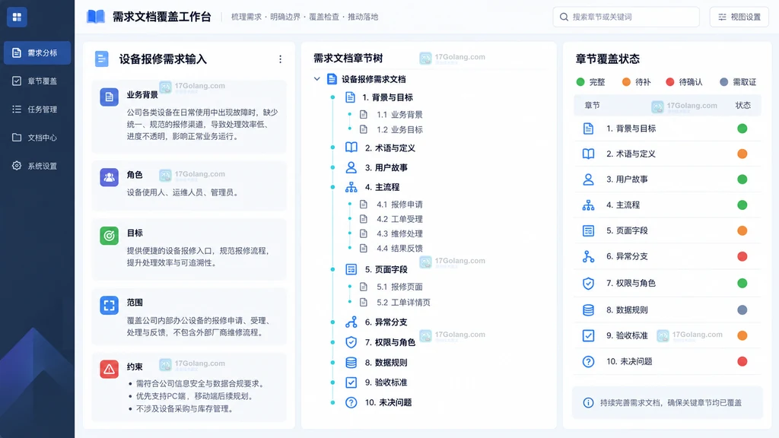Click the database icon beside 8. 数据规则 in tree

pyautogui.click(x=351, y=363)
